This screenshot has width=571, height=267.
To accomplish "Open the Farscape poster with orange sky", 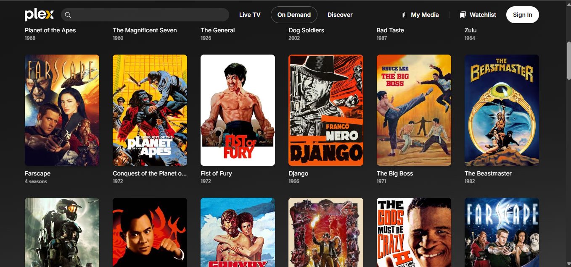I will click(62, 110).
